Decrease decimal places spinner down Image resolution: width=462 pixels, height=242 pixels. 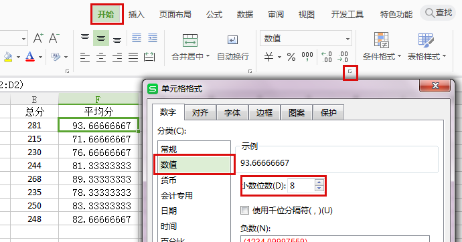[319, 189]
